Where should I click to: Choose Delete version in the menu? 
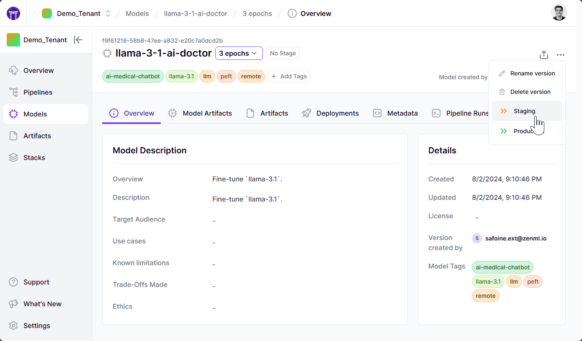(530, 92)
